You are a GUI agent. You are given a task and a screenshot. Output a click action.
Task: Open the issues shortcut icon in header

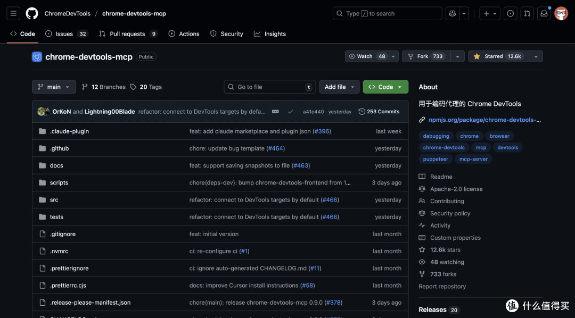pyautogui.click(x=510, y=13)
